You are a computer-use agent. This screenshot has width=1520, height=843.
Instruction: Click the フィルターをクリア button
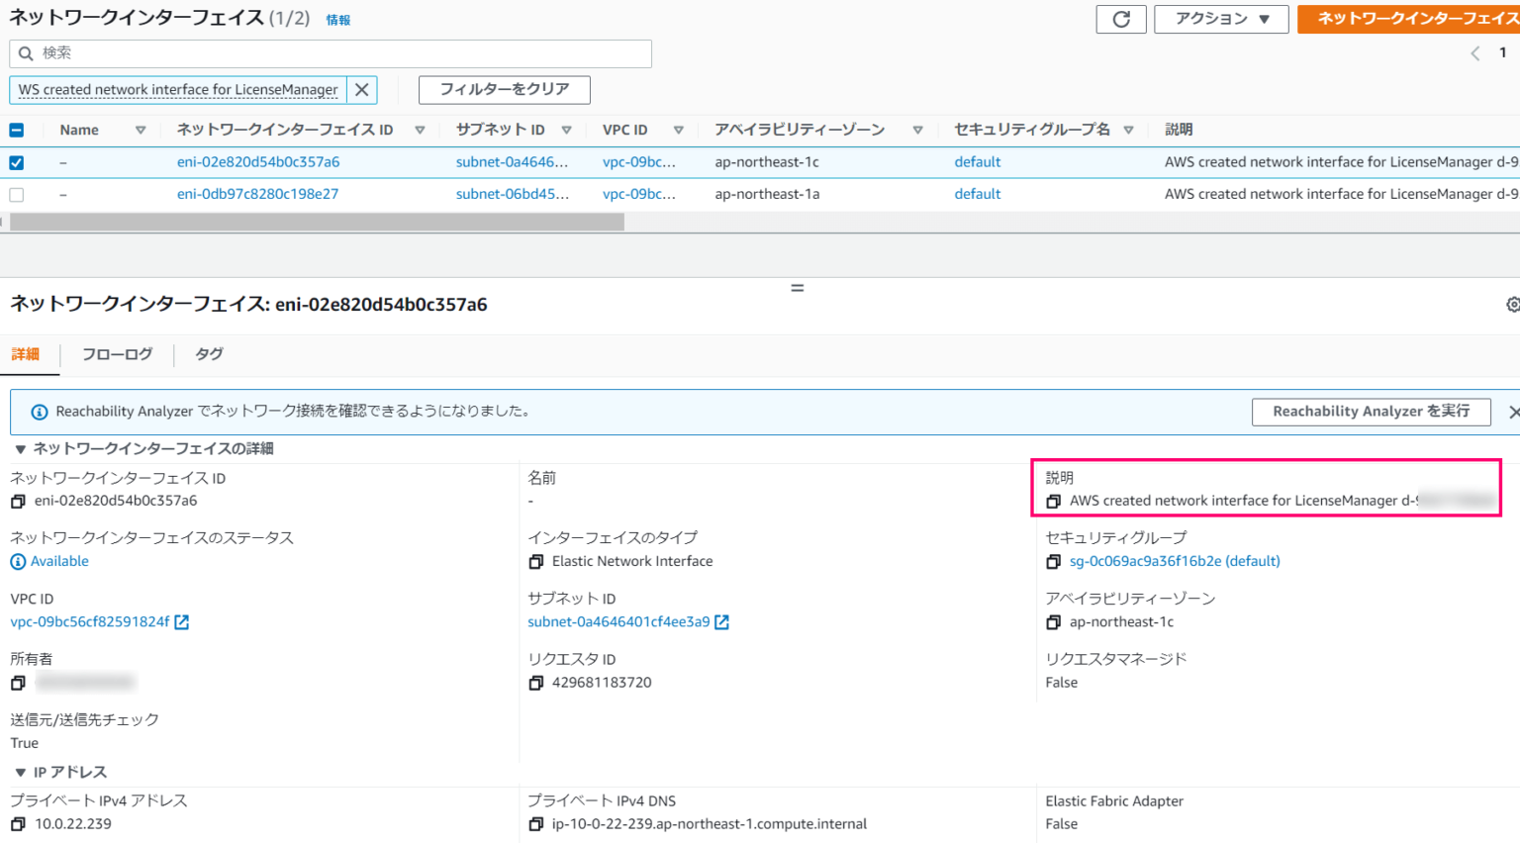tap(504, 89)
